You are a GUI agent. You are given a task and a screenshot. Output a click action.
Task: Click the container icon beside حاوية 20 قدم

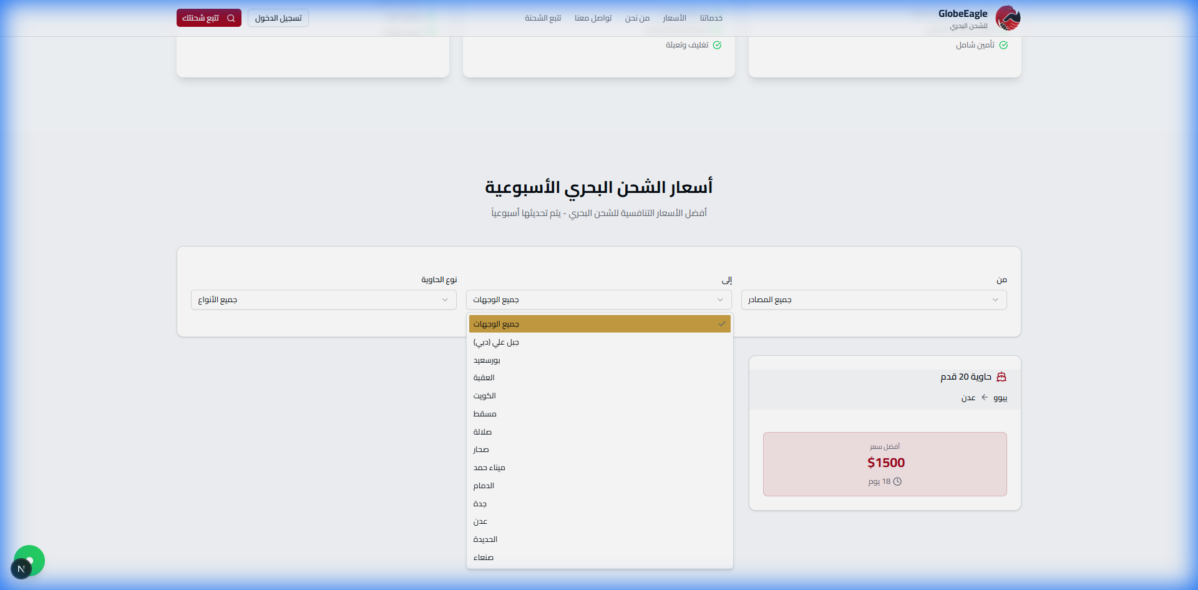tap(1002, 376)
